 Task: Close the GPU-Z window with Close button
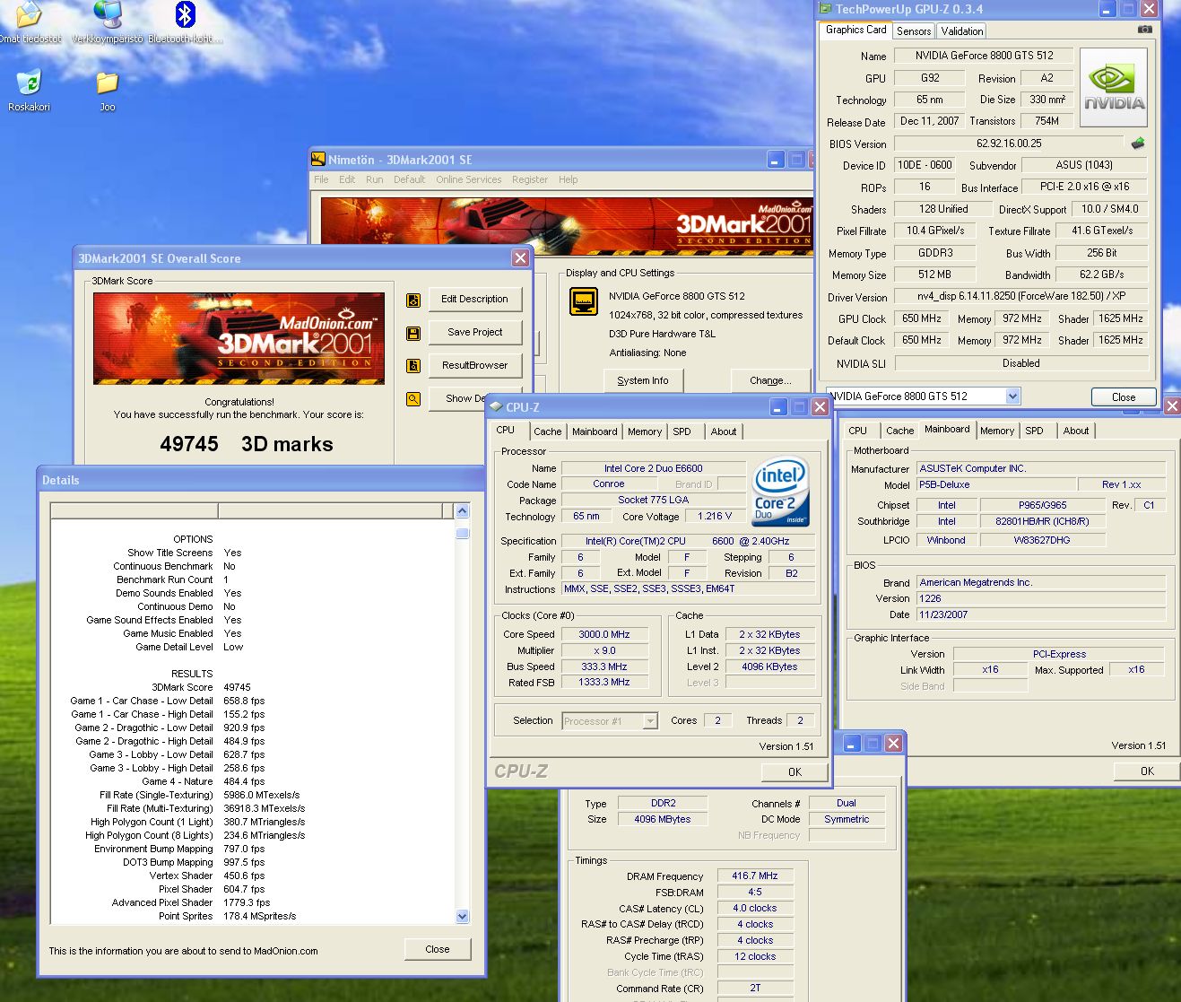coord(1124,397)
